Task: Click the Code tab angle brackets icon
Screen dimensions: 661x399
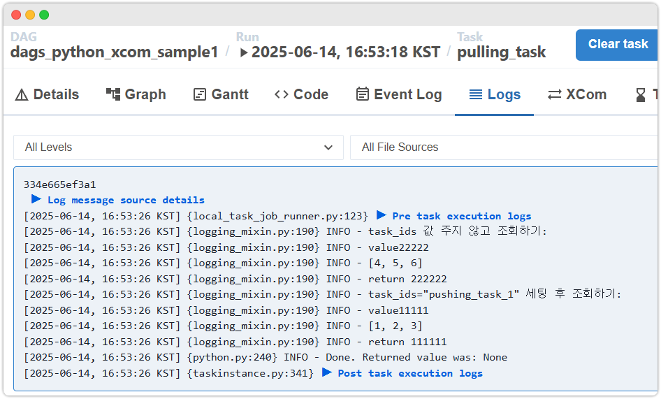Action: click(x=282, y=95)
